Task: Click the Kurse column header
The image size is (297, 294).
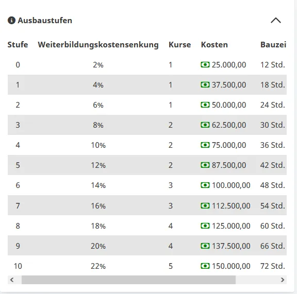Action: (x=180, y=45)
